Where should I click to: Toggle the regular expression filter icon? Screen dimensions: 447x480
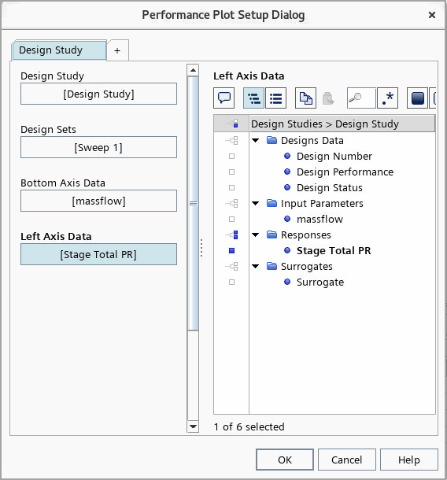point(388,98)
